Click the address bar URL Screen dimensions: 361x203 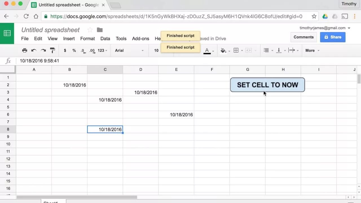point(176,16)
